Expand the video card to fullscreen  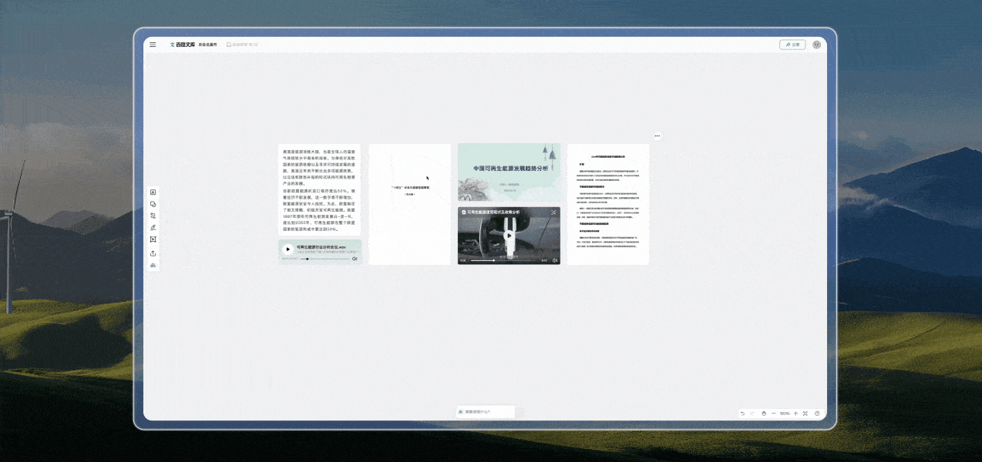point(553,212)
